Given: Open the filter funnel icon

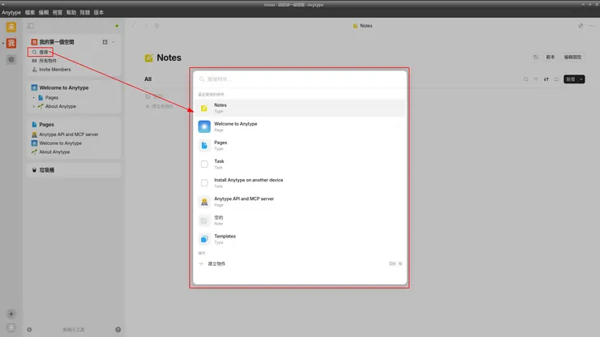Looking at the screenshot, I should click(536, 79).
